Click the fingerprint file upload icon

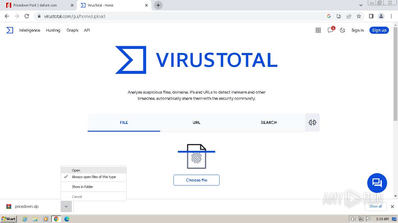pos(197,156)
